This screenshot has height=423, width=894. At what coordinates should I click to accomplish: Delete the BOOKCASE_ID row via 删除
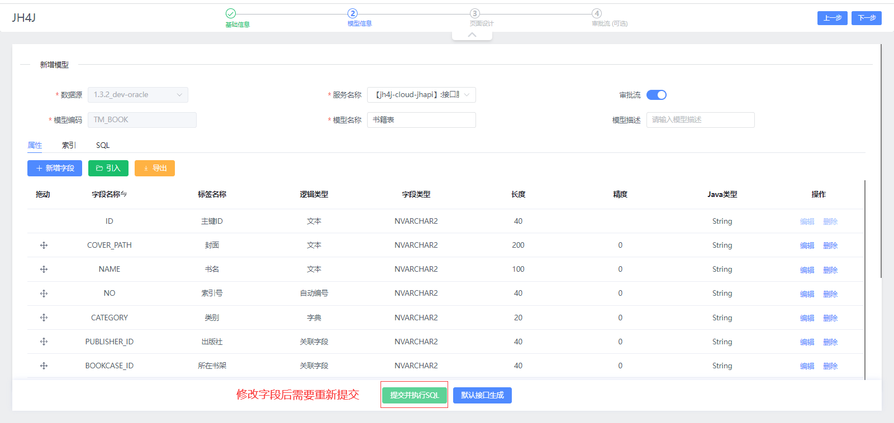point(830,366)
